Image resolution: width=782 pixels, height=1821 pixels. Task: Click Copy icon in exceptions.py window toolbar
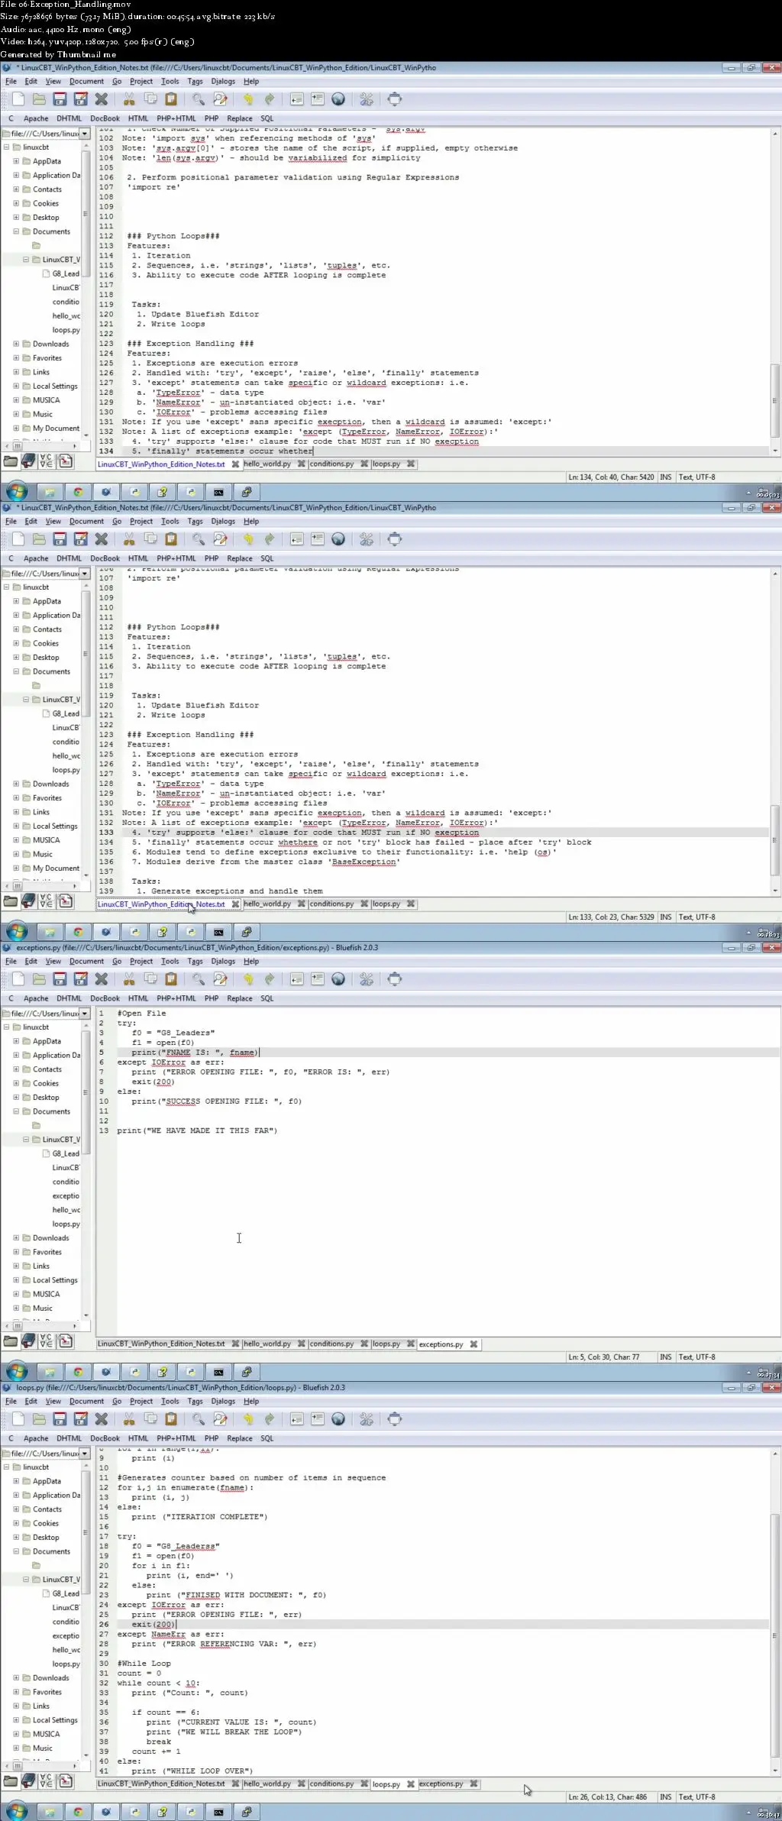tap(150, 978)
